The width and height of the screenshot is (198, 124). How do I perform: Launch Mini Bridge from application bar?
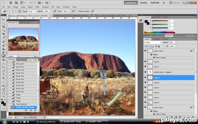[x=16, y=3]
